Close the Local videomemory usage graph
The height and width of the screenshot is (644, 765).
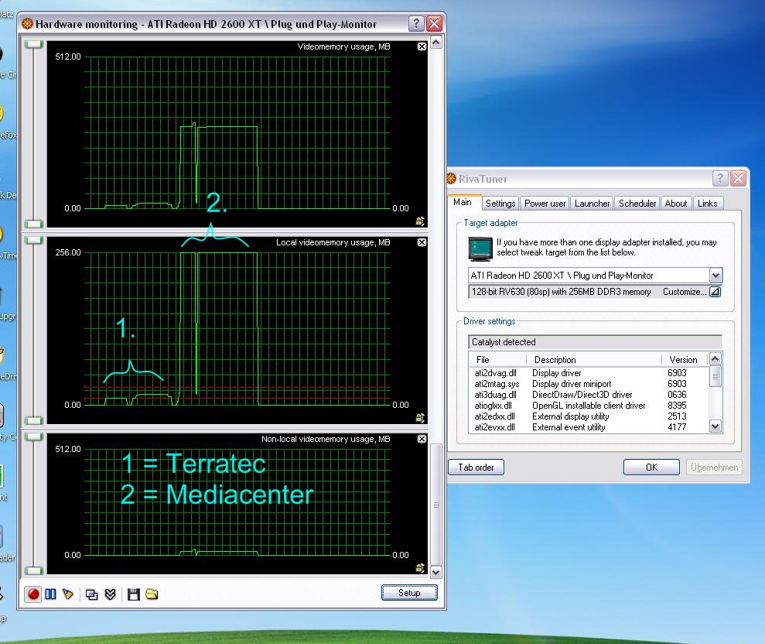tap(422, 242)
